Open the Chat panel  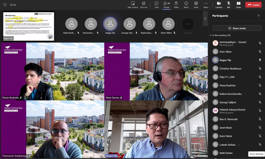tap(157, 5)
